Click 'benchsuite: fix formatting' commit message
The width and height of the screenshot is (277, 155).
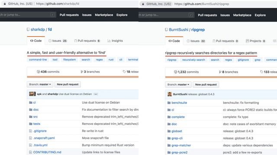[241, 102]
